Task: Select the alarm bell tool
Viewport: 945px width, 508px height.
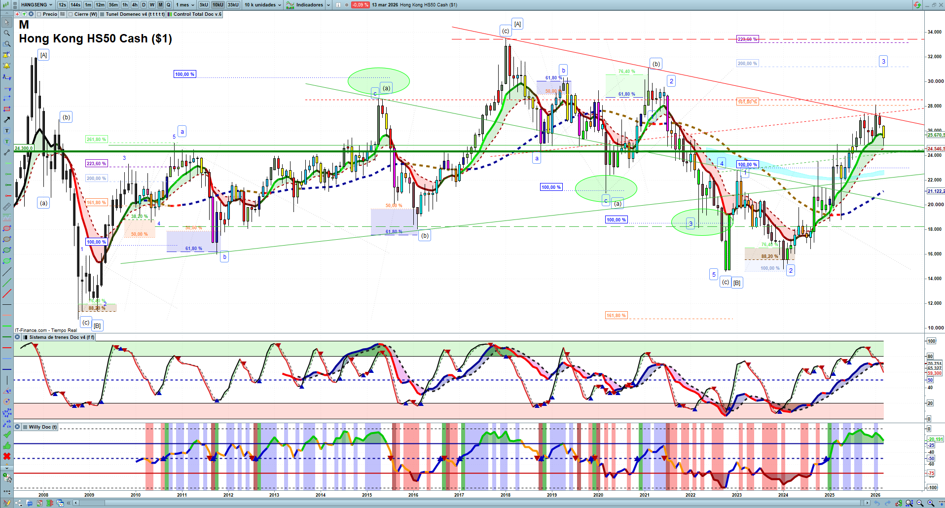Action: tap(7, 66)
